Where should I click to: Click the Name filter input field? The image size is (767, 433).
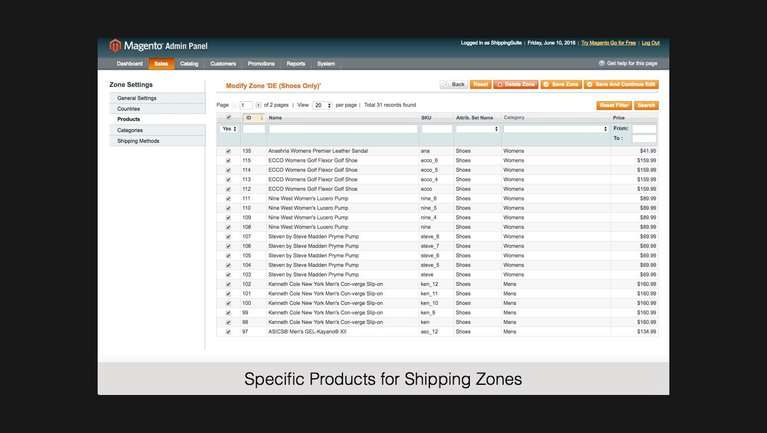point(343,129)
